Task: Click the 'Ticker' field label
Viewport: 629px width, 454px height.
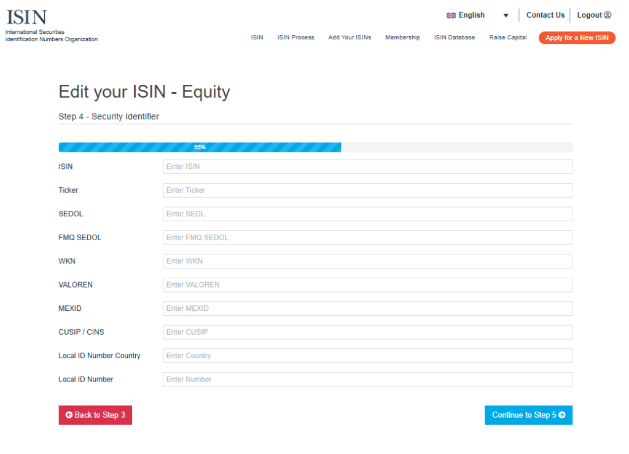Action: tap(68, 190)
